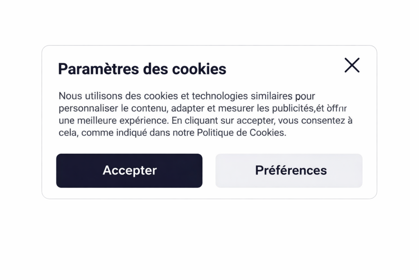This screenshot has width=419, height=280.
Task: Click the white page area below the dialog
Action: 209,242
